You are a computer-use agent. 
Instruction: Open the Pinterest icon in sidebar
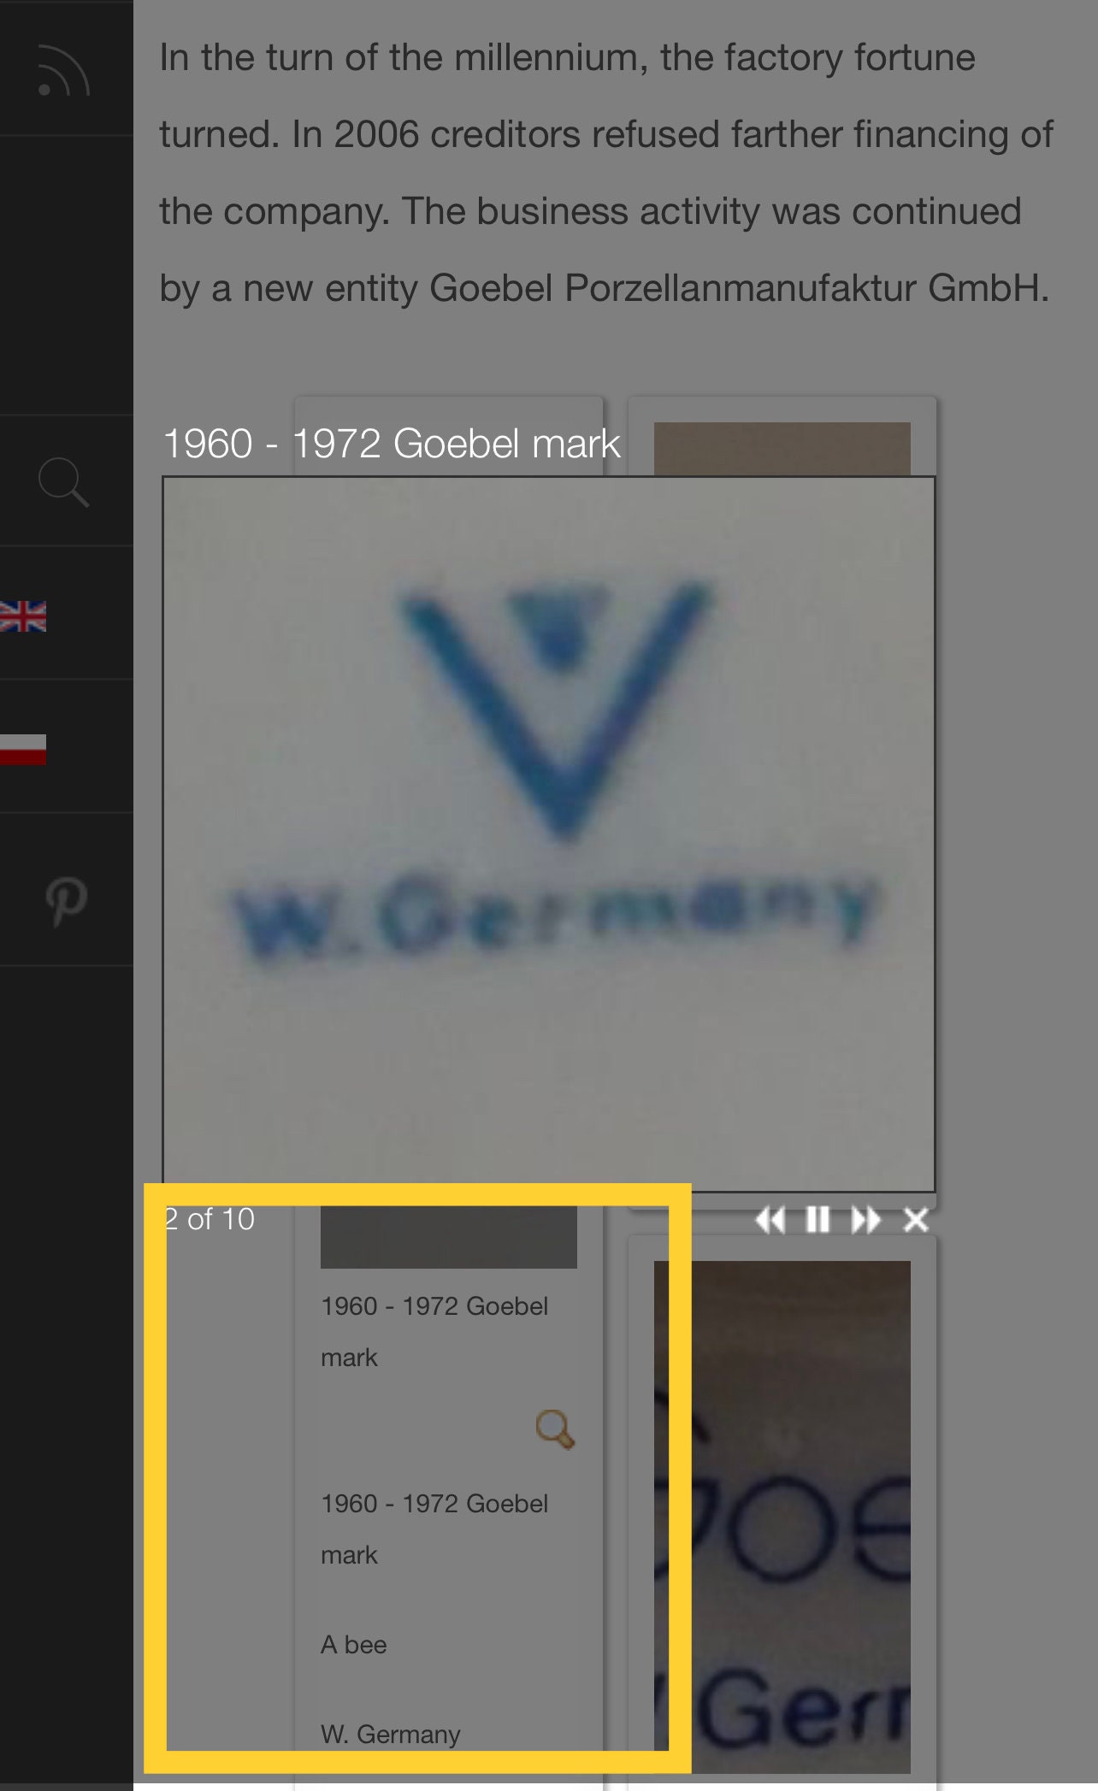pos(66,902)
